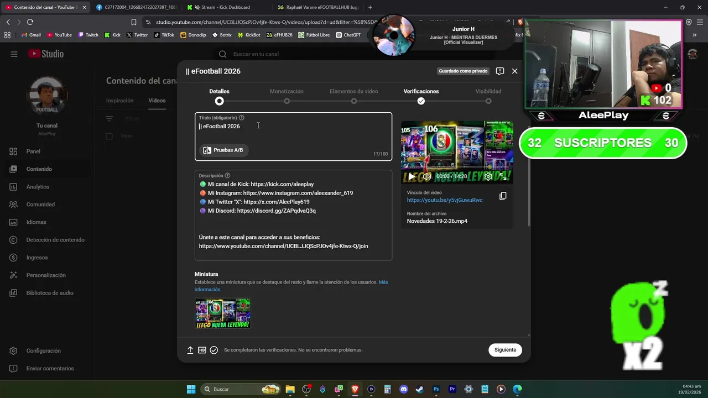Image resolution: width=708 pixels, height=398 pixels.
Task: Open the content filter icon
Action: click(x=109, y=119)
